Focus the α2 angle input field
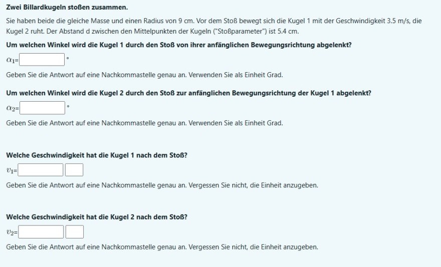 tap(42, 108)
